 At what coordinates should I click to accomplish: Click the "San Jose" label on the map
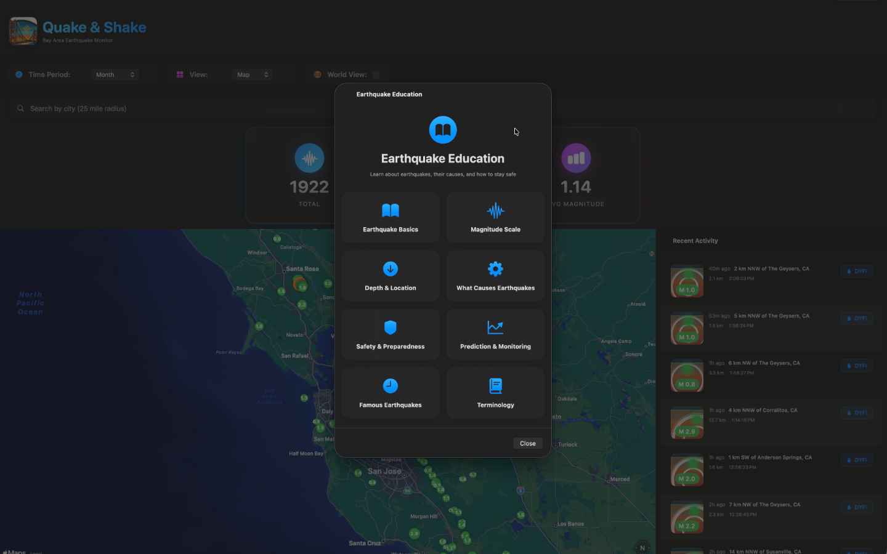(x=384, y=472)
